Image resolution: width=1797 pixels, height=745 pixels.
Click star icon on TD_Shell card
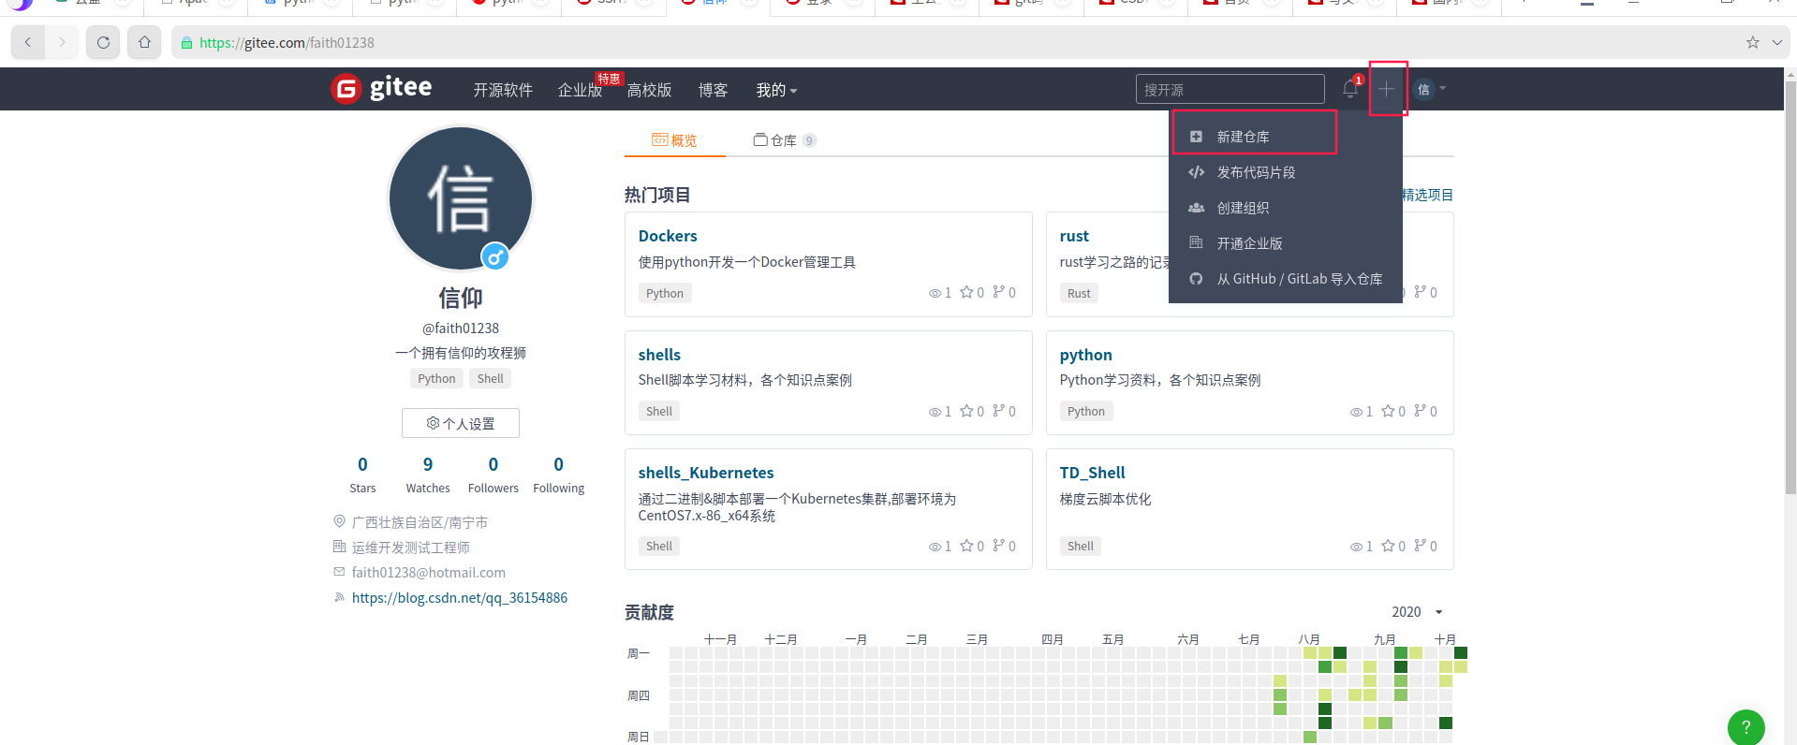pyautogui.click(x=1388, y=546)
